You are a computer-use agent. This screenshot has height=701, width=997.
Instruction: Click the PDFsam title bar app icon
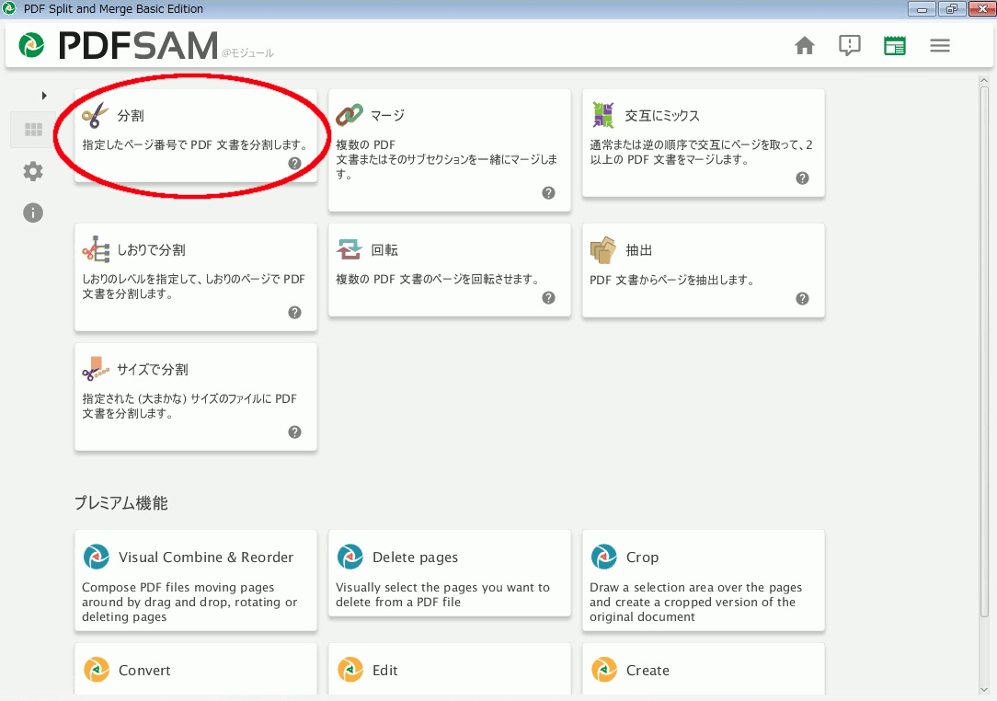click(x=9, y=9)
